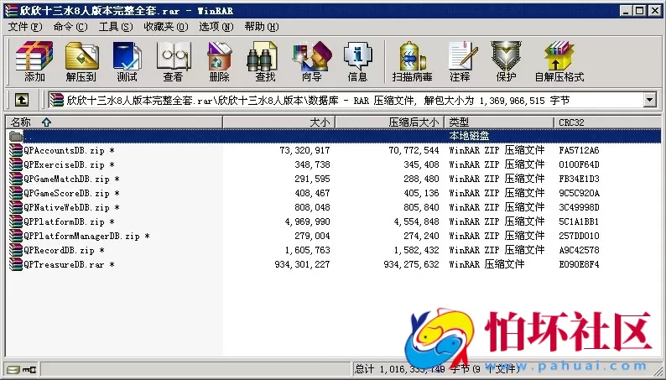This screenshot has width=666, height=380.
Task: Open the 查看 (View) toolbar icon
Action: (174, 62)
